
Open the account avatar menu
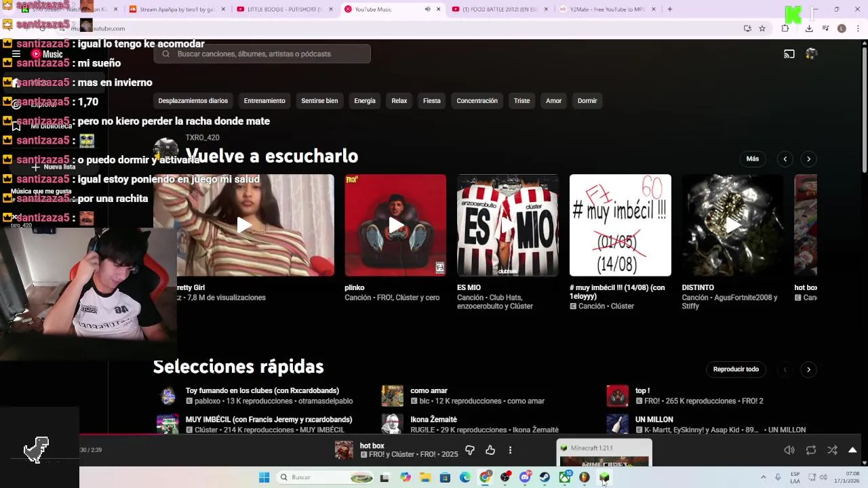tap(811, 54)
